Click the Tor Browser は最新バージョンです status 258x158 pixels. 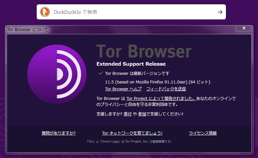click(x=137, y=74)
